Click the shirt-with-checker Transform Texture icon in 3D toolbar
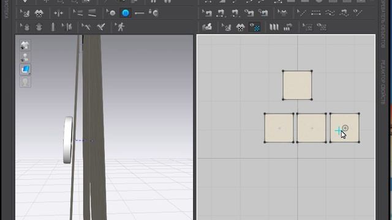Viewport: 392px width, 220px height. pyautogui.click(x=39, y=13)
